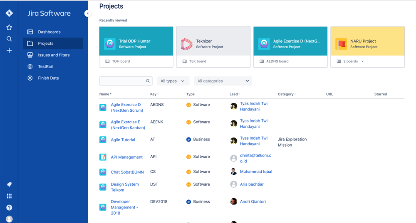Viewport: 416px width, 223px height.
Task: Collapse the sidebar with the chevron button
Action: click(88, 13)
